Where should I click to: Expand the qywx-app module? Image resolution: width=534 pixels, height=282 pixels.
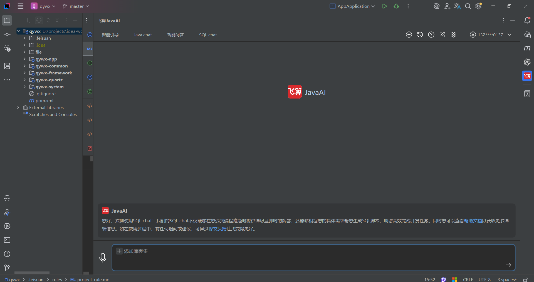click(x=24, y=59)
